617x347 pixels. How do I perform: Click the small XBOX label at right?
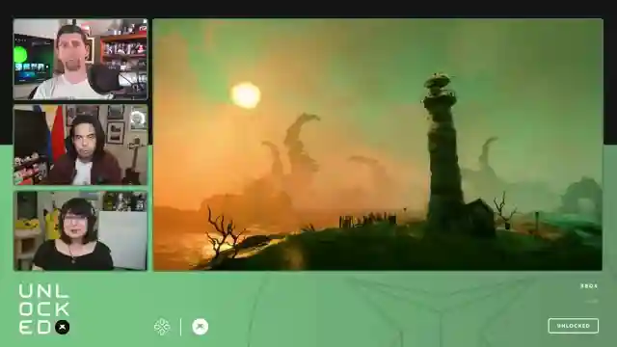589,286
